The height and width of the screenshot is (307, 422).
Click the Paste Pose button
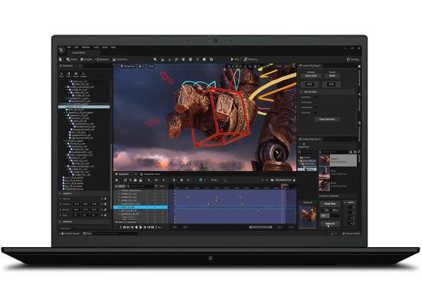tap(330, 204)
